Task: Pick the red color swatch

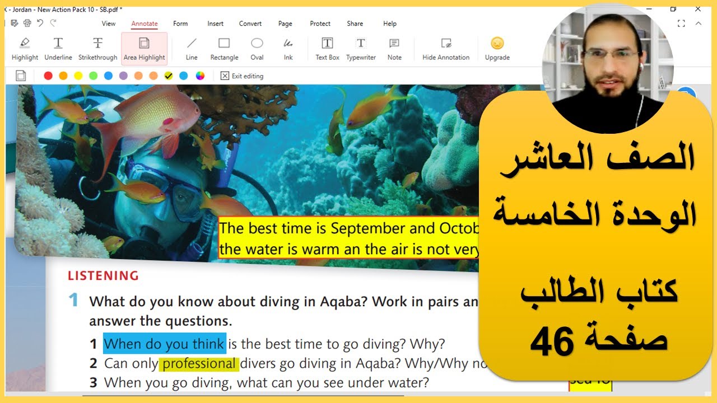Action: 48,76
